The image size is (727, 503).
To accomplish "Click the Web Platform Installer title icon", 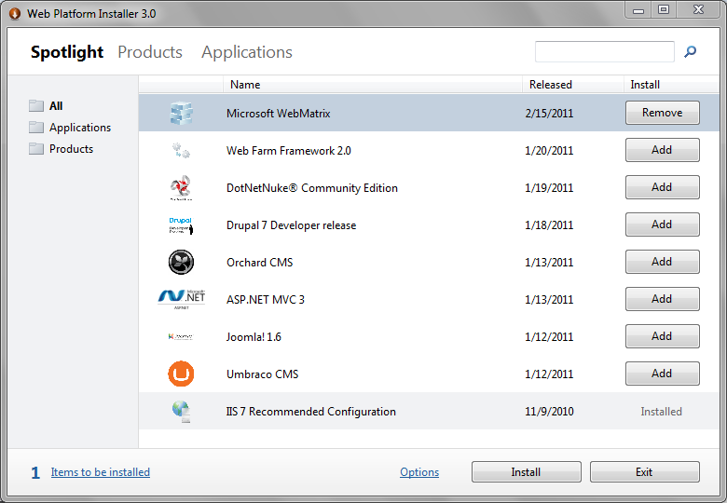I will 15,14.
